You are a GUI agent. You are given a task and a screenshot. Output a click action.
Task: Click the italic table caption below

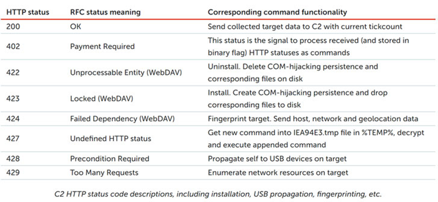(219, 194)
